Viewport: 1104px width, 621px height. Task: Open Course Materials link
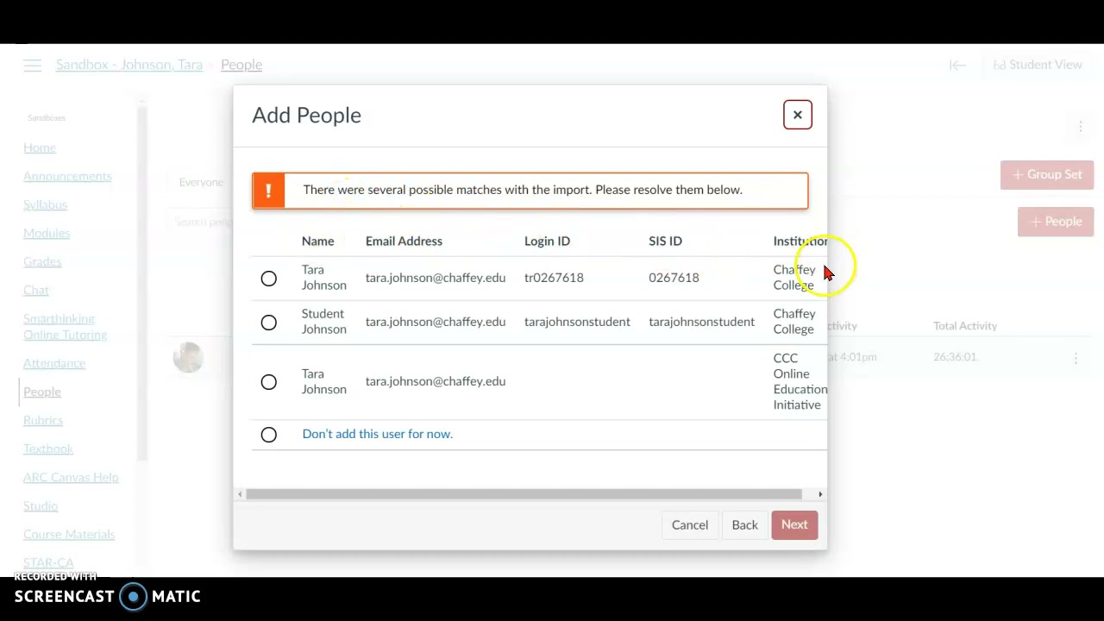point(69,534)
